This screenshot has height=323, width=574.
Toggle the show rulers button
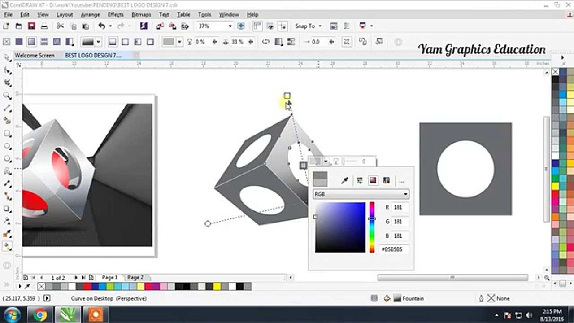(257, 26)
